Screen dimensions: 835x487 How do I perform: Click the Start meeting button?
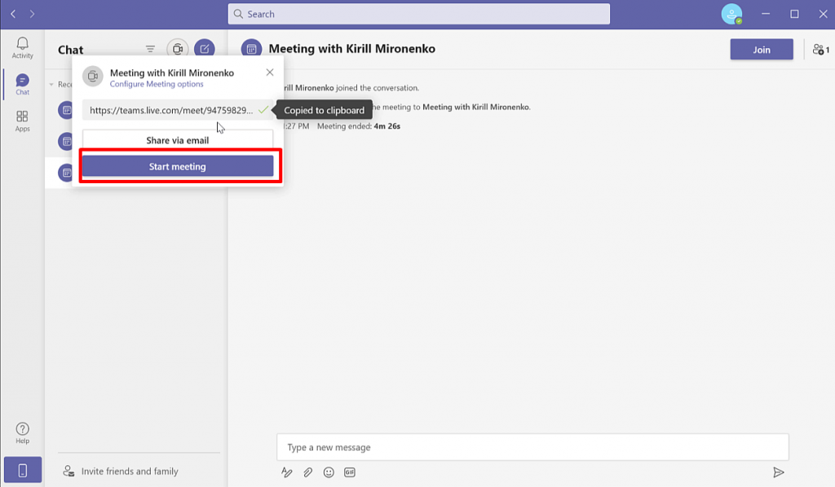178,166
